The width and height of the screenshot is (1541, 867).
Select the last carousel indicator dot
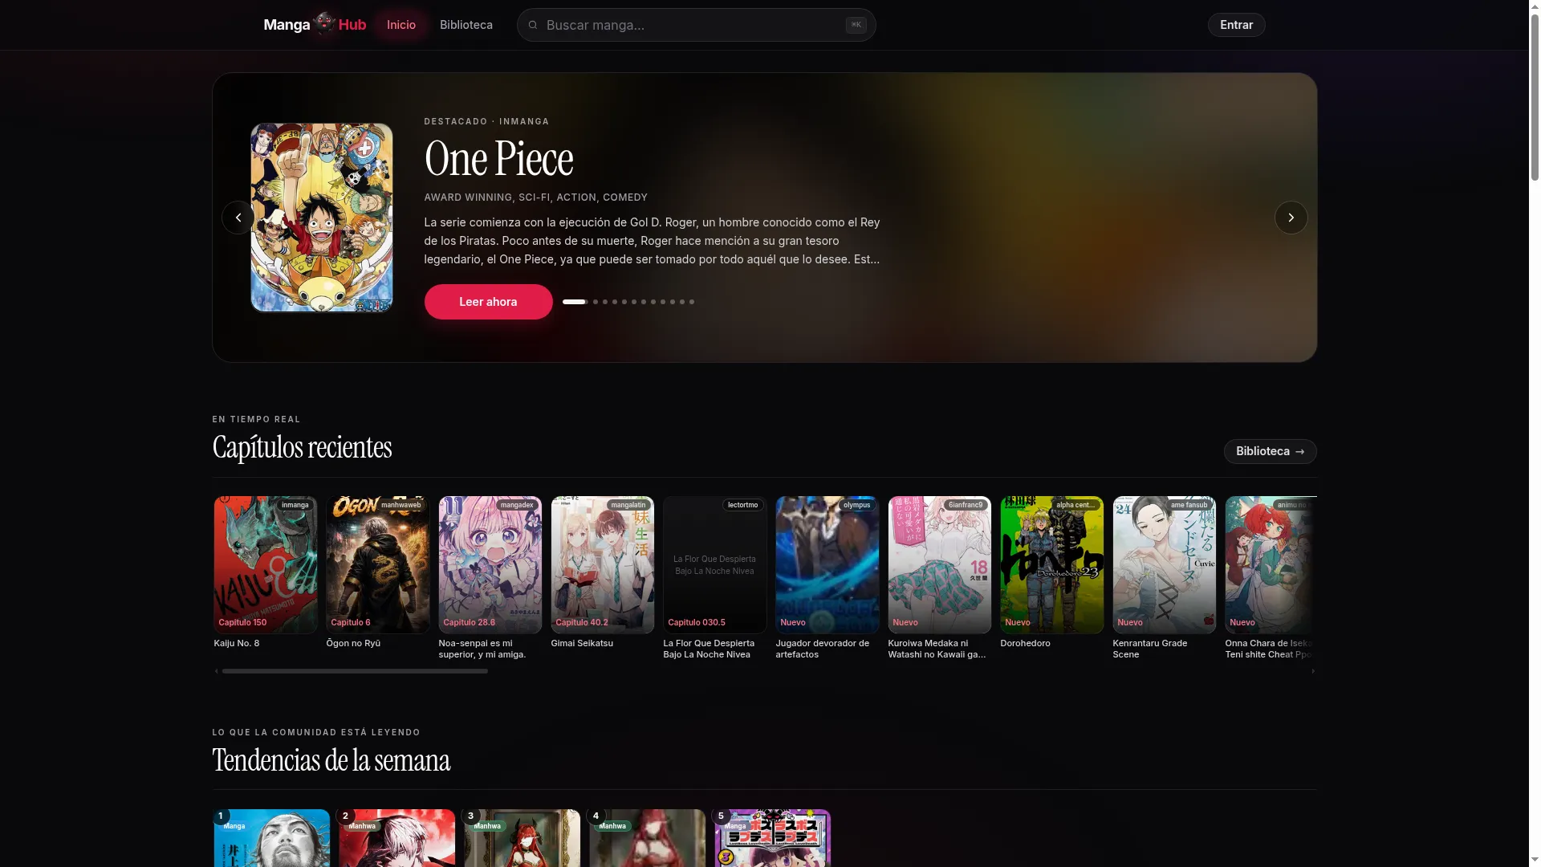(692, 302)
